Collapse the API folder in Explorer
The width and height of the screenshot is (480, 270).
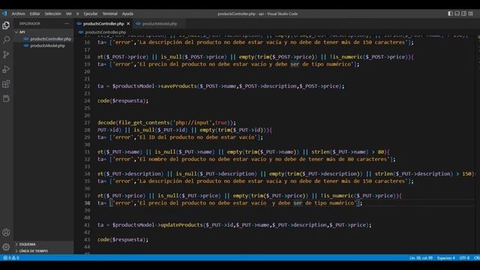pyautogui.click(x=22, y=31)
